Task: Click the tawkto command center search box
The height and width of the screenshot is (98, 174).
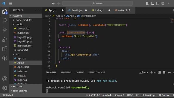Action: click(97, 4)
